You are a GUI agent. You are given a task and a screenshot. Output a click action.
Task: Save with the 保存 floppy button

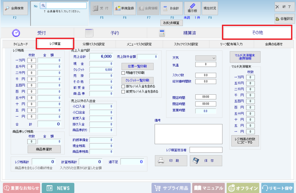[206, 161]
